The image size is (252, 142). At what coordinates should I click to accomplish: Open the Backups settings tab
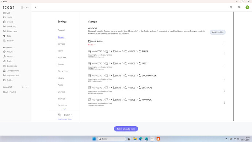[61, 98]
